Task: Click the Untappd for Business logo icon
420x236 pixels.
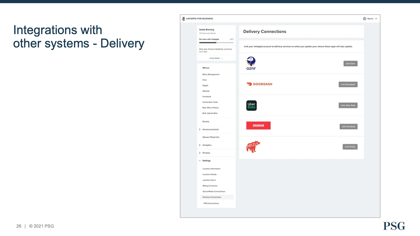Action: [x=184, y=19]
